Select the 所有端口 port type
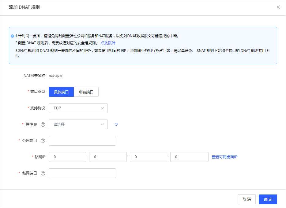 pos(86,92)
